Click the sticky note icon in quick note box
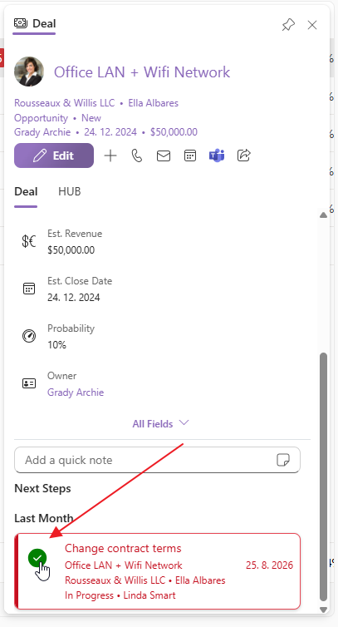The height and width of the screenshot is (627, 338). (x=283, y=460)
